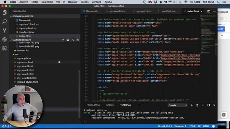This screenshot has width=230, height=129.
Task: Collapse all folders in explorer
Action: point(78,40)
